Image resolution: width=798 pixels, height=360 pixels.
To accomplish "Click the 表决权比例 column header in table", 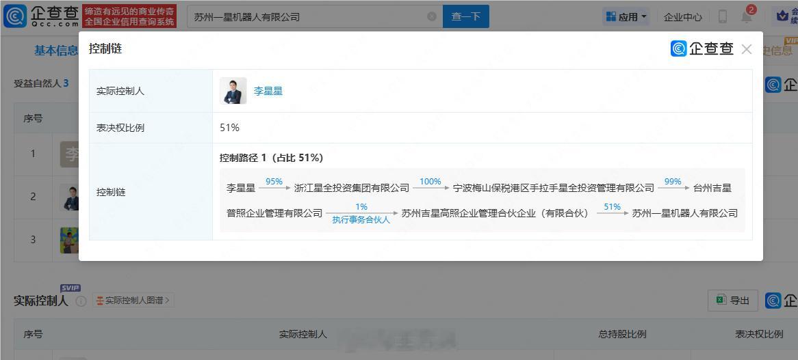I will pos(759,334).
